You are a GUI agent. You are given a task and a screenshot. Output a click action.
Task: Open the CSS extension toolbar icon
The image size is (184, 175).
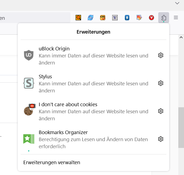(x=103, y=18)
